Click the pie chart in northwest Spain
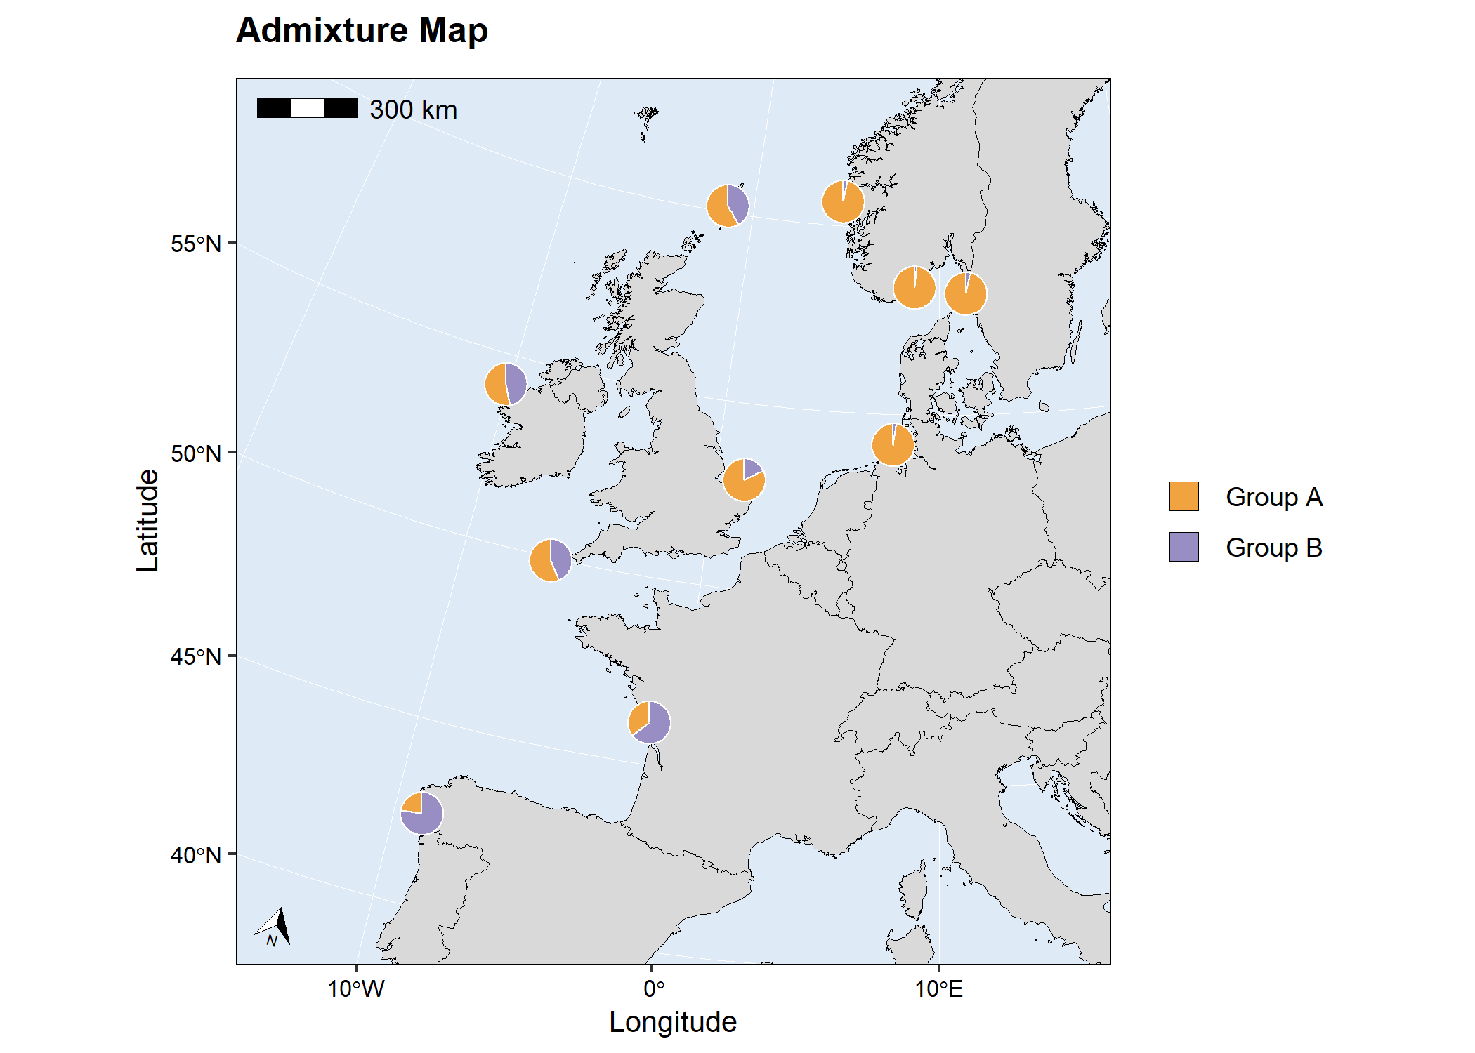 tap(421, 813)
